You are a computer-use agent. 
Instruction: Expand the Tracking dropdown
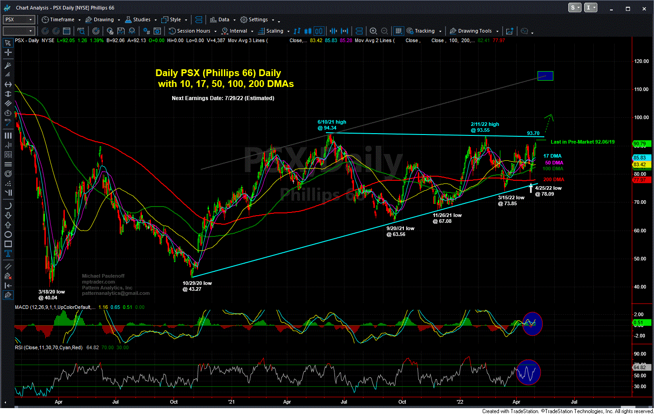pyautogui.click(x=440, y=31)
